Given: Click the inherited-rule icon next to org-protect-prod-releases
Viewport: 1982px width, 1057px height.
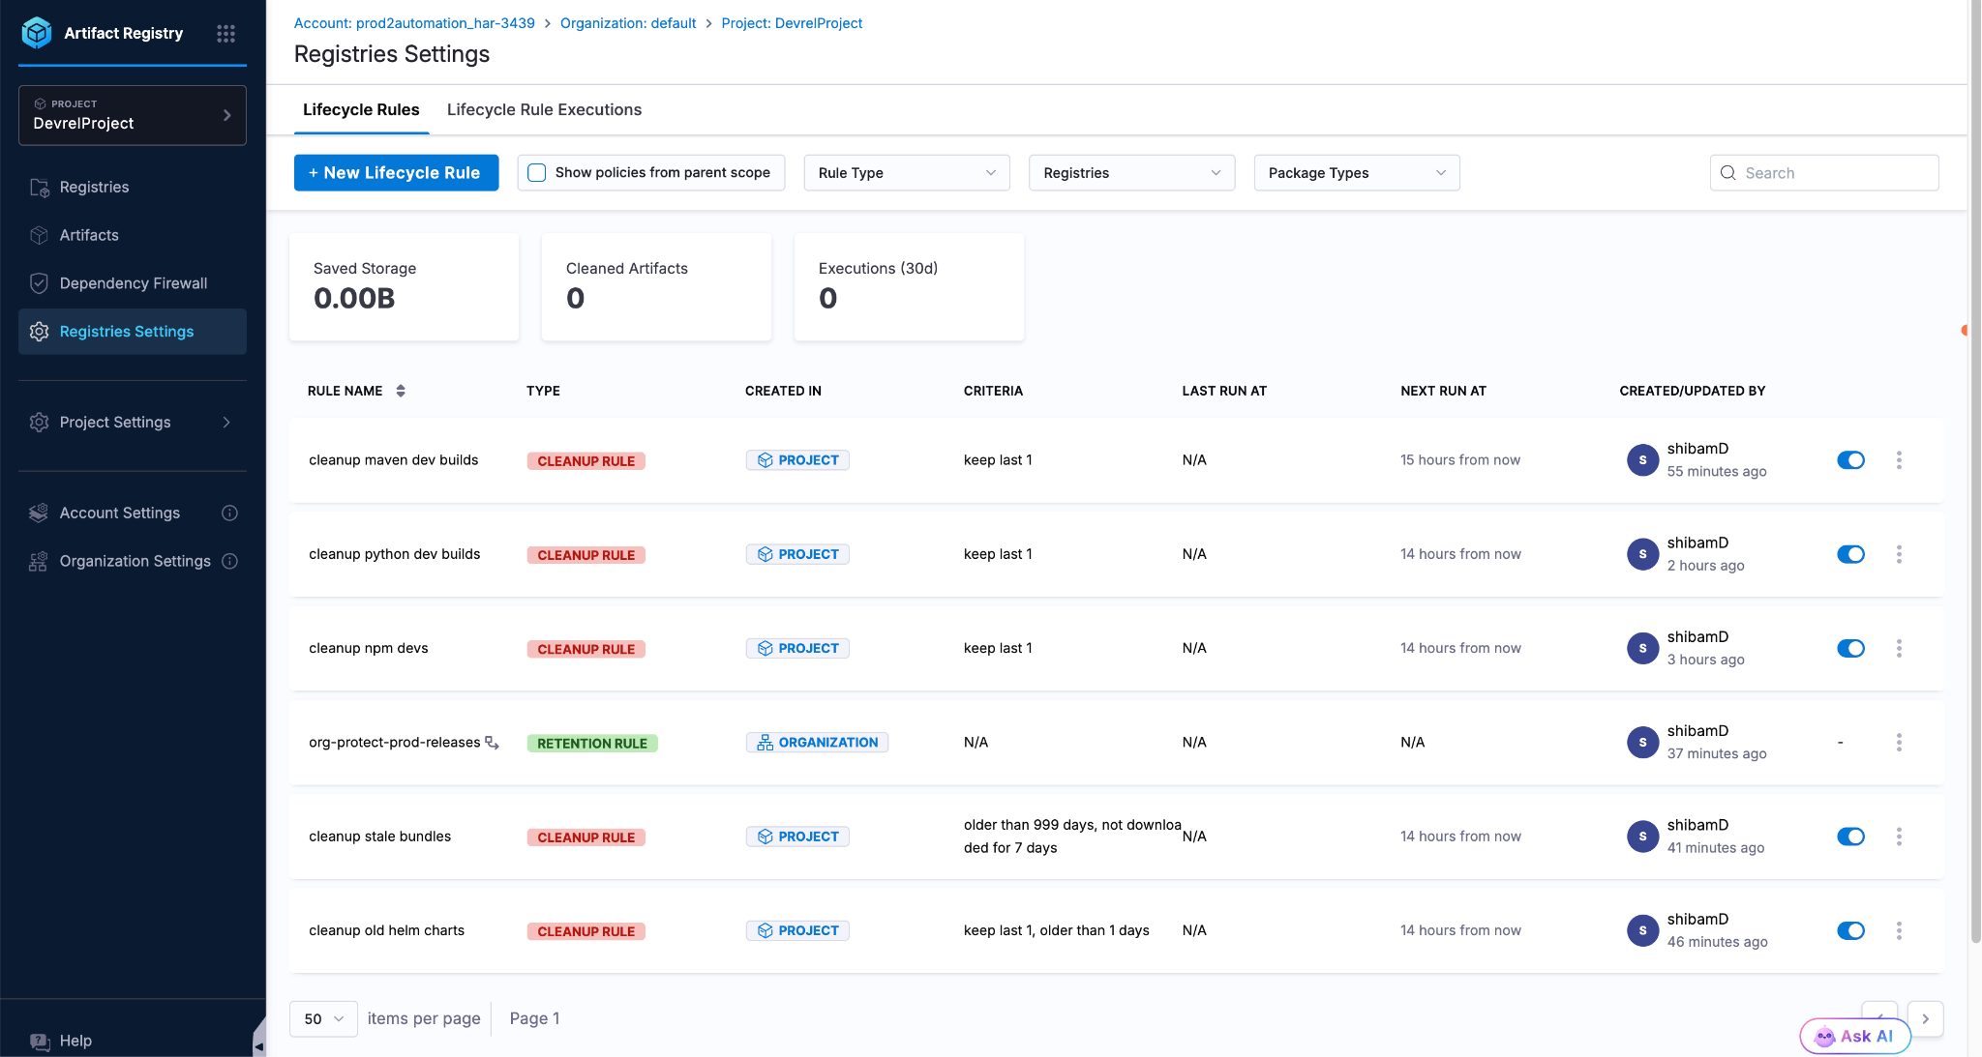Looking at the screenshot, I should click(x=492, y=743).
